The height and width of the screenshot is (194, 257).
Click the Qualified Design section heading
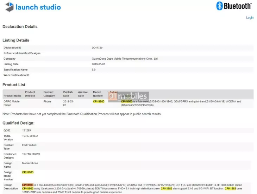coord(18,123)
